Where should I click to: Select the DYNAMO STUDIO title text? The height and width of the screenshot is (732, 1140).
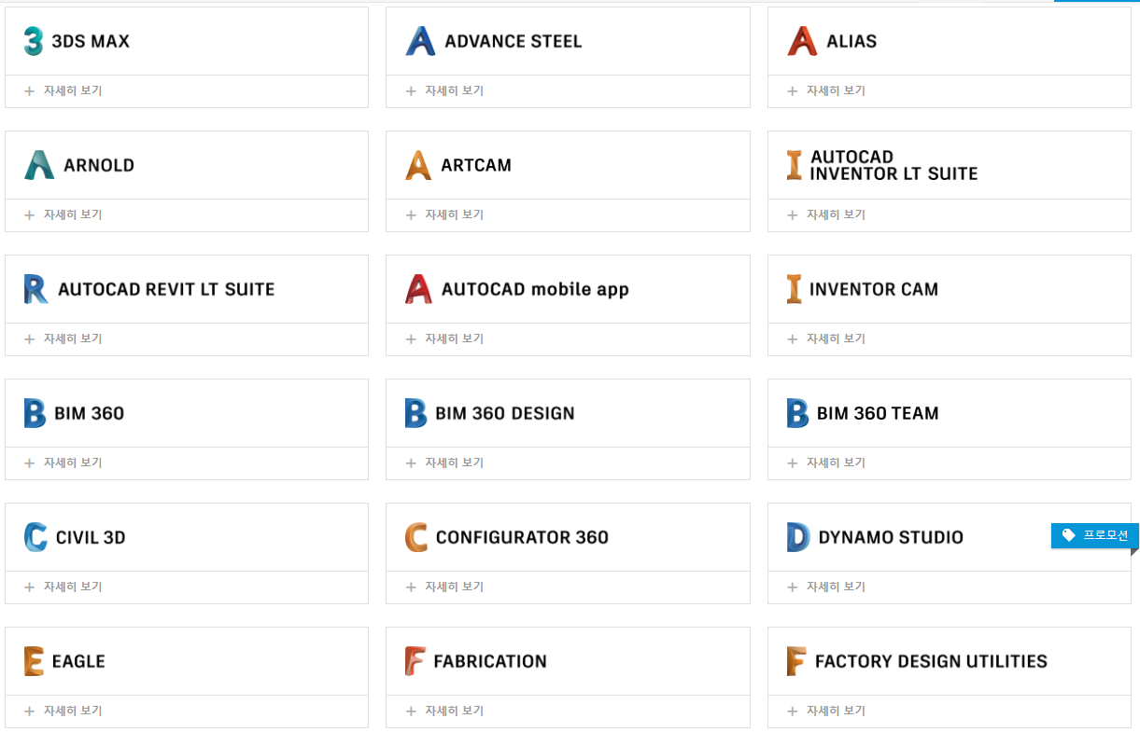click(x=891, y=537)
